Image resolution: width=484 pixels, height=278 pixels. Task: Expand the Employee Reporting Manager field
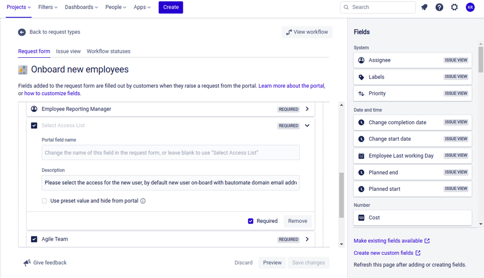point(307,109)
